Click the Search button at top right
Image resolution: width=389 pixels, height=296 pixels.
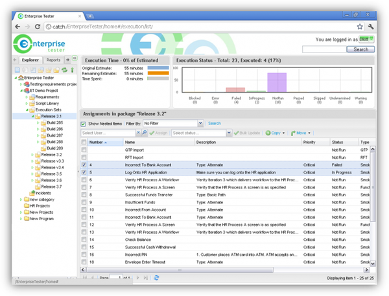pyautogui.click(x=360, y=49)
